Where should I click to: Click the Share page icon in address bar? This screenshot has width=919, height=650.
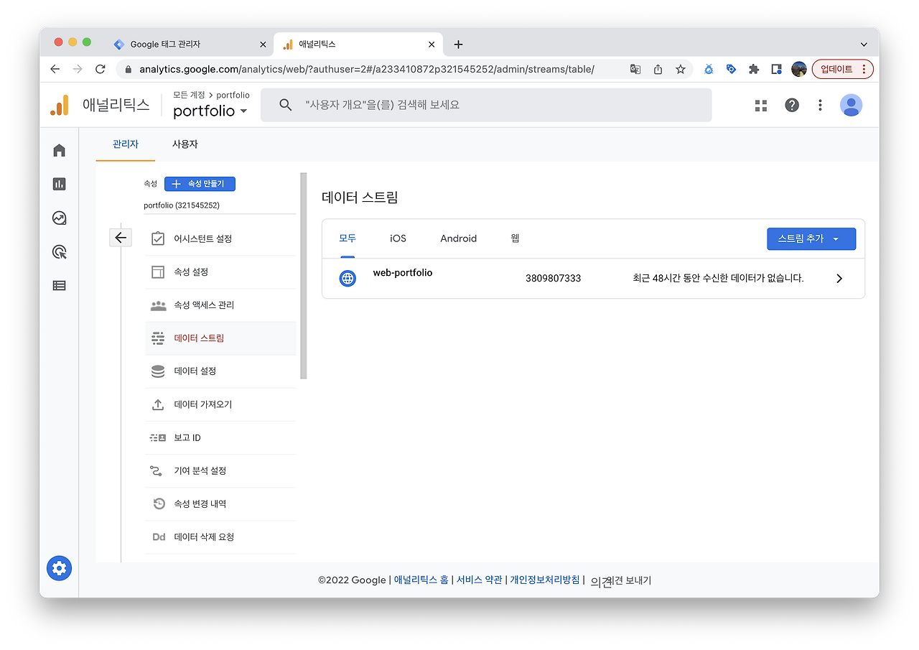658,69
